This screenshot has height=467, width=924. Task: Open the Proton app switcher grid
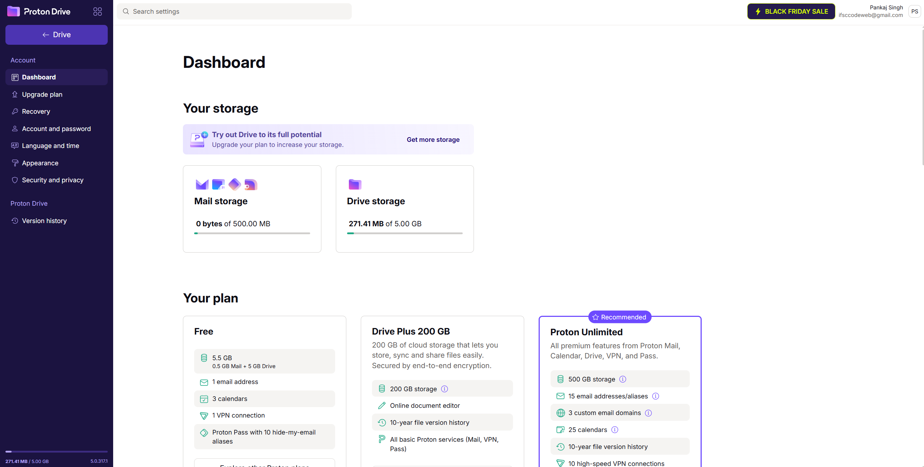(97, 11)
